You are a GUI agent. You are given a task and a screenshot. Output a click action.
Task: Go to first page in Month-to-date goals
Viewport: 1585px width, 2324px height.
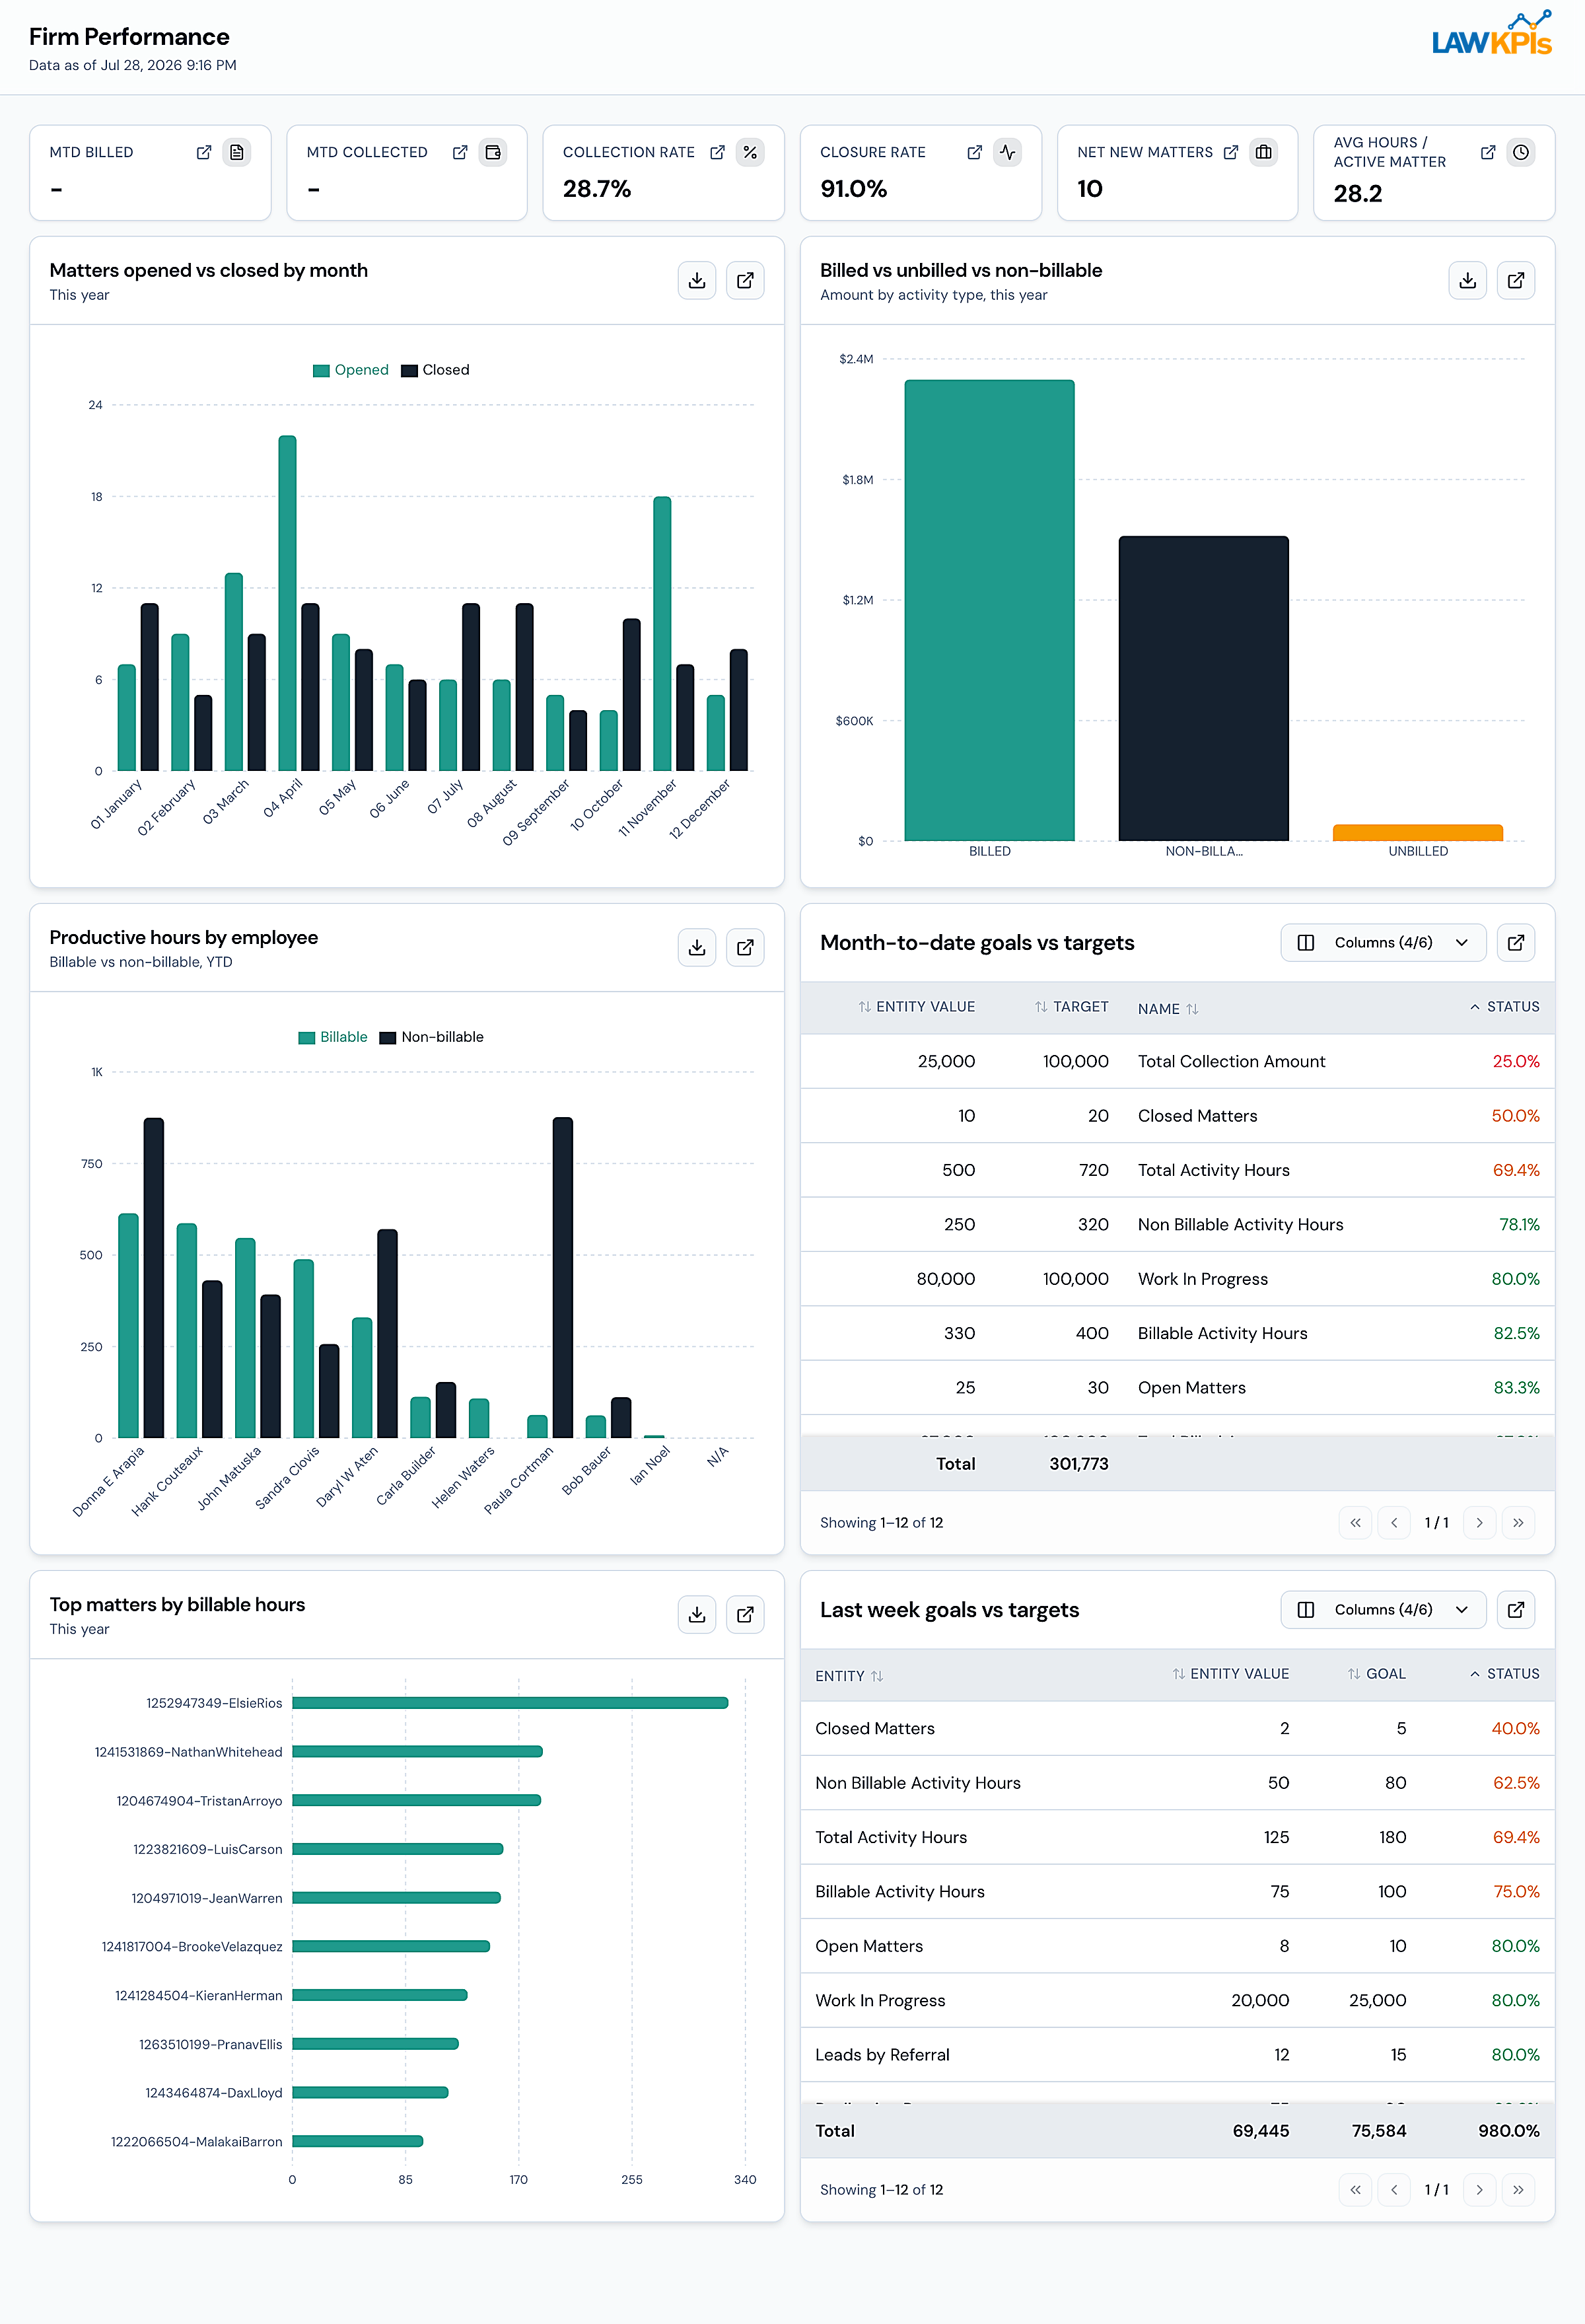coord(1355,1522)
